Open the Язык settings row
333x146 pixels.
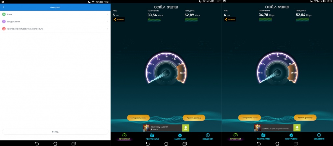point(55,14)
